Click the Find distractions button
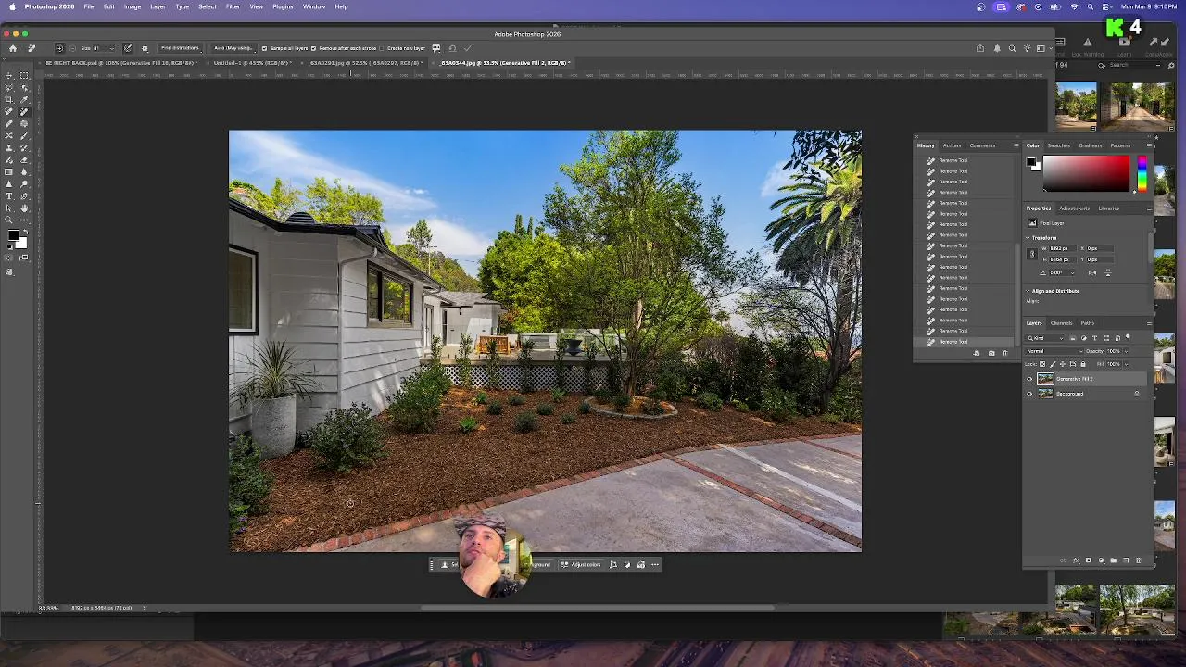Viewport: 1186px width, 667px height. click(180, 48)
